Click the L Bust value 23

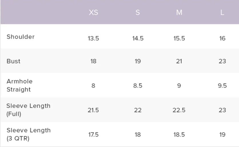tap(222, 61)
